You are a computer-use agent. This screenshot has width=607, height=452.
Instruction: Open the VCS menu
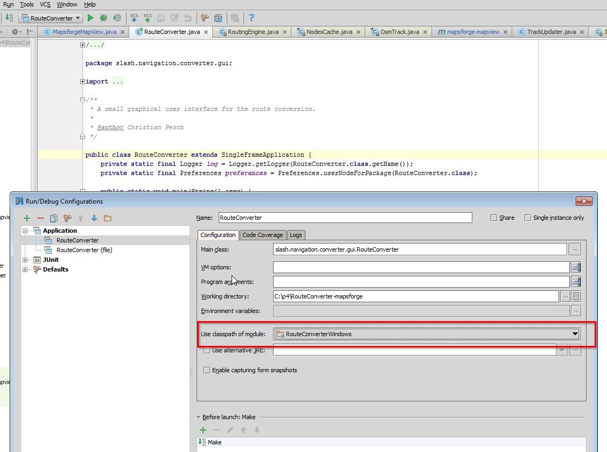45,4
